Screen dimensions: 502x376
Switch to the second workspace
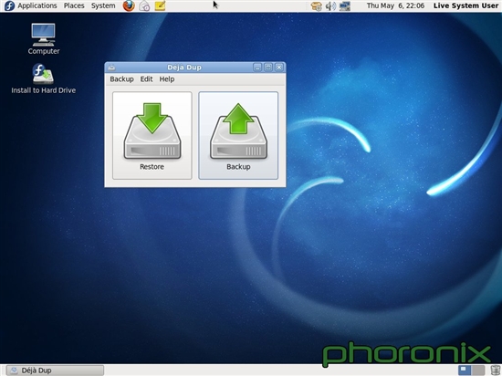(478, 371)
